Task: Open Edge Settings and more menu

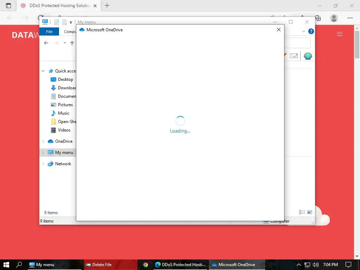Action: [x=350, y=18]
